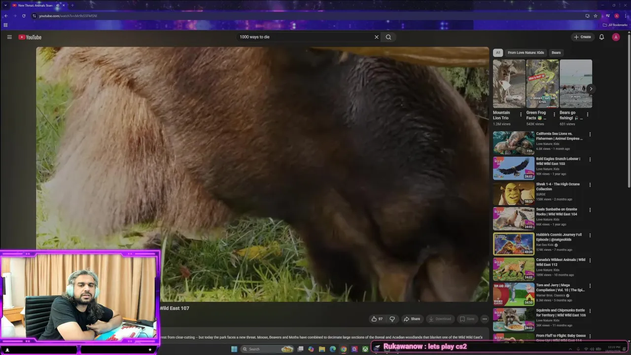The image size is (631, 355).
Task: Open the Xbox app from the taskbar
Action: (365, 349)
